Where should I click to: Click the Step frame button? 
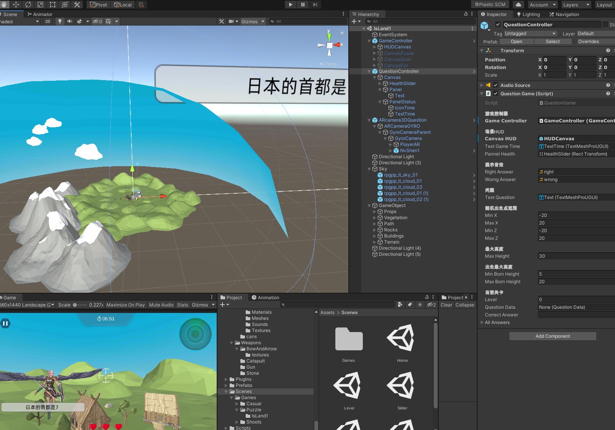click(315, 5)
